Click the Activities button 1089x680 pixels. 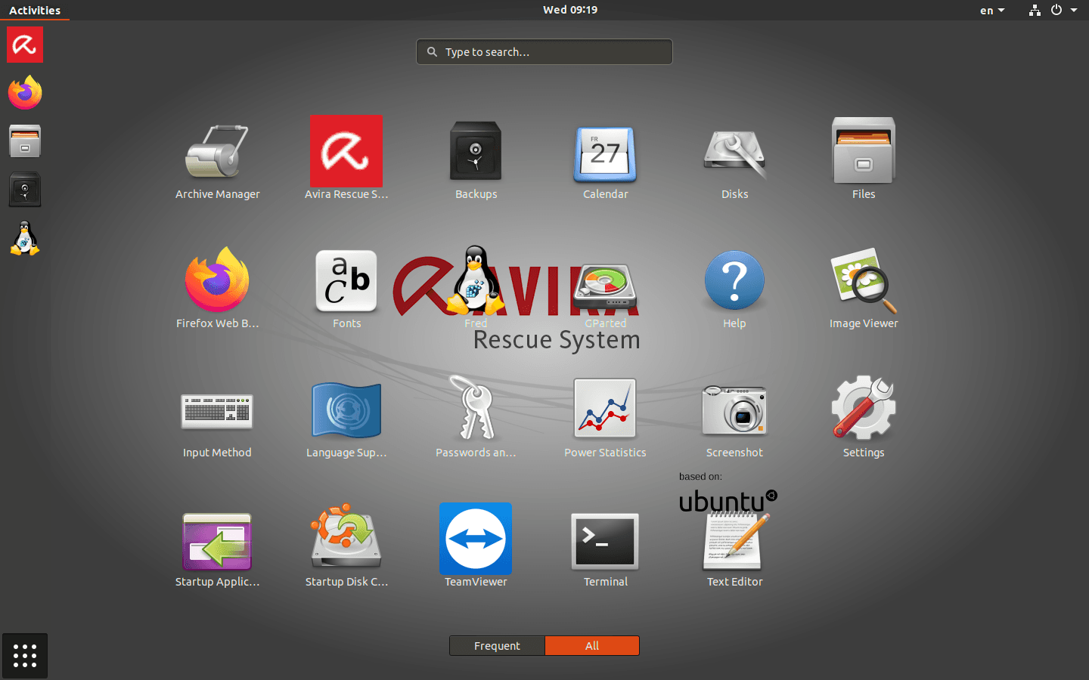coord(35,10)
